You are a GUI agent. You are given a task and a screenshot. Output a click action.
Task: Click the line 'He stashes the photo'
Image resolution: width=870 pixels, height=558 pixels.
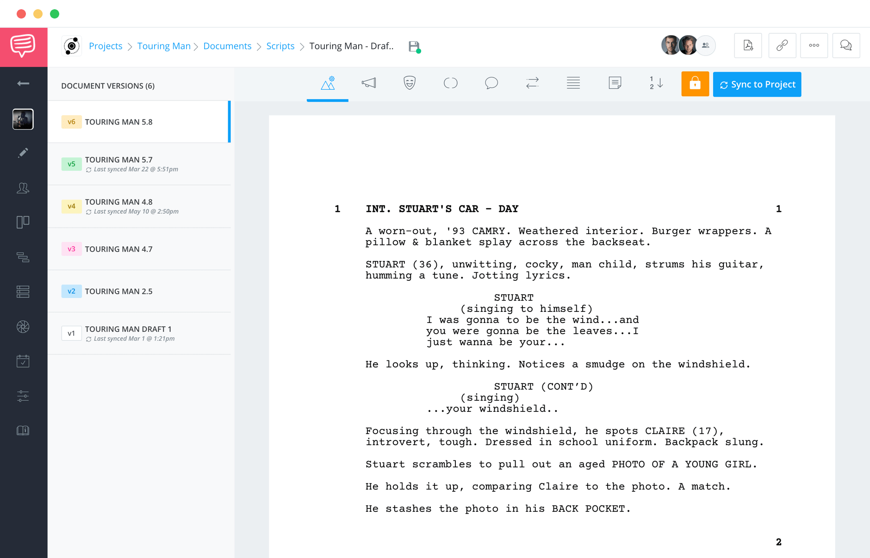(498, 508)
